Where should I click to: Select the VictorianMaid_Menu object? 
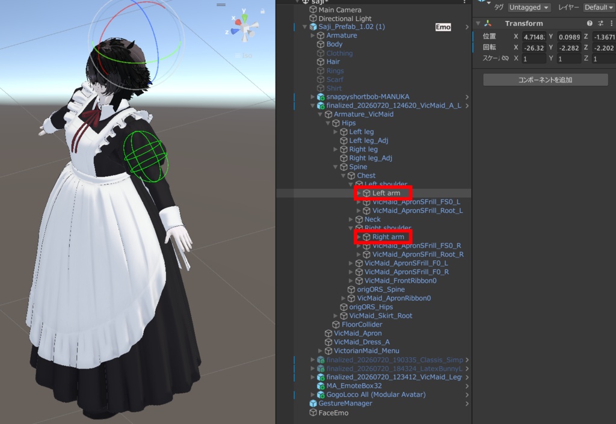pos(366,351)
